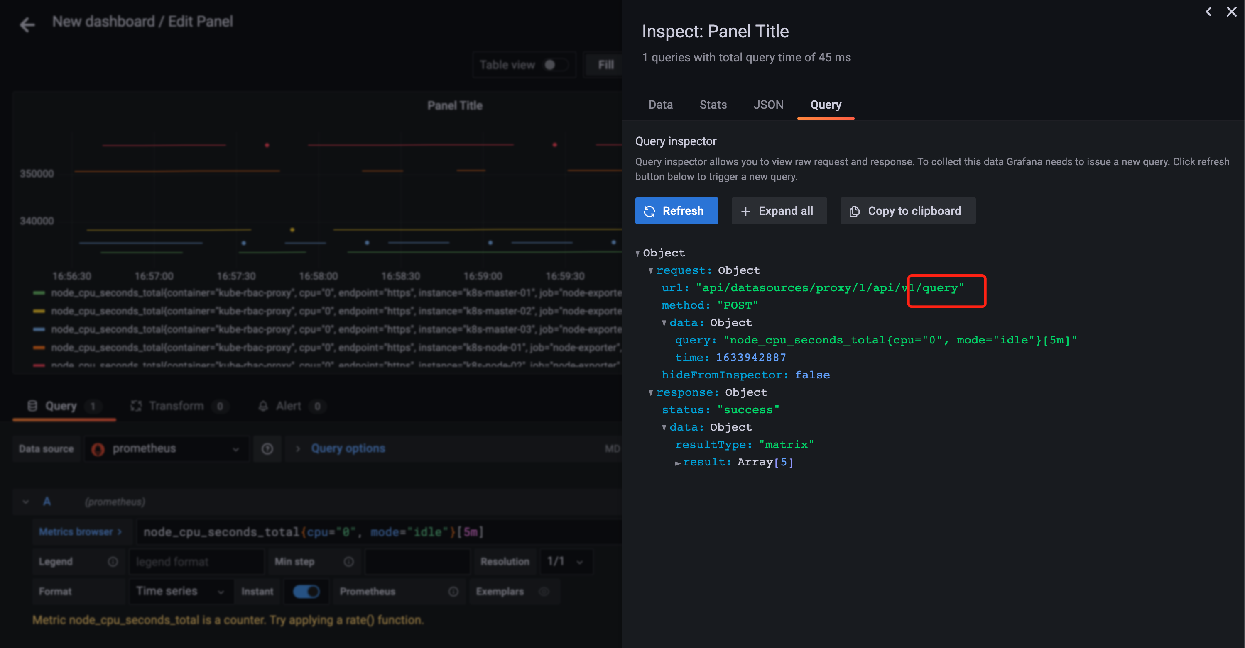1245x648 pixels.
Task: Click Expand all button
Action: (779, 210)
